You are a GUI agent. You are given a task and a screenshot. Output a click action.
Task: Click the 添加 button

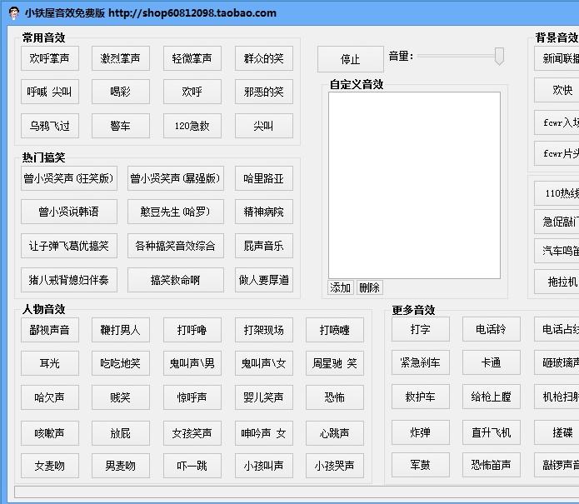pyautogui.click(x=341, y=287)
